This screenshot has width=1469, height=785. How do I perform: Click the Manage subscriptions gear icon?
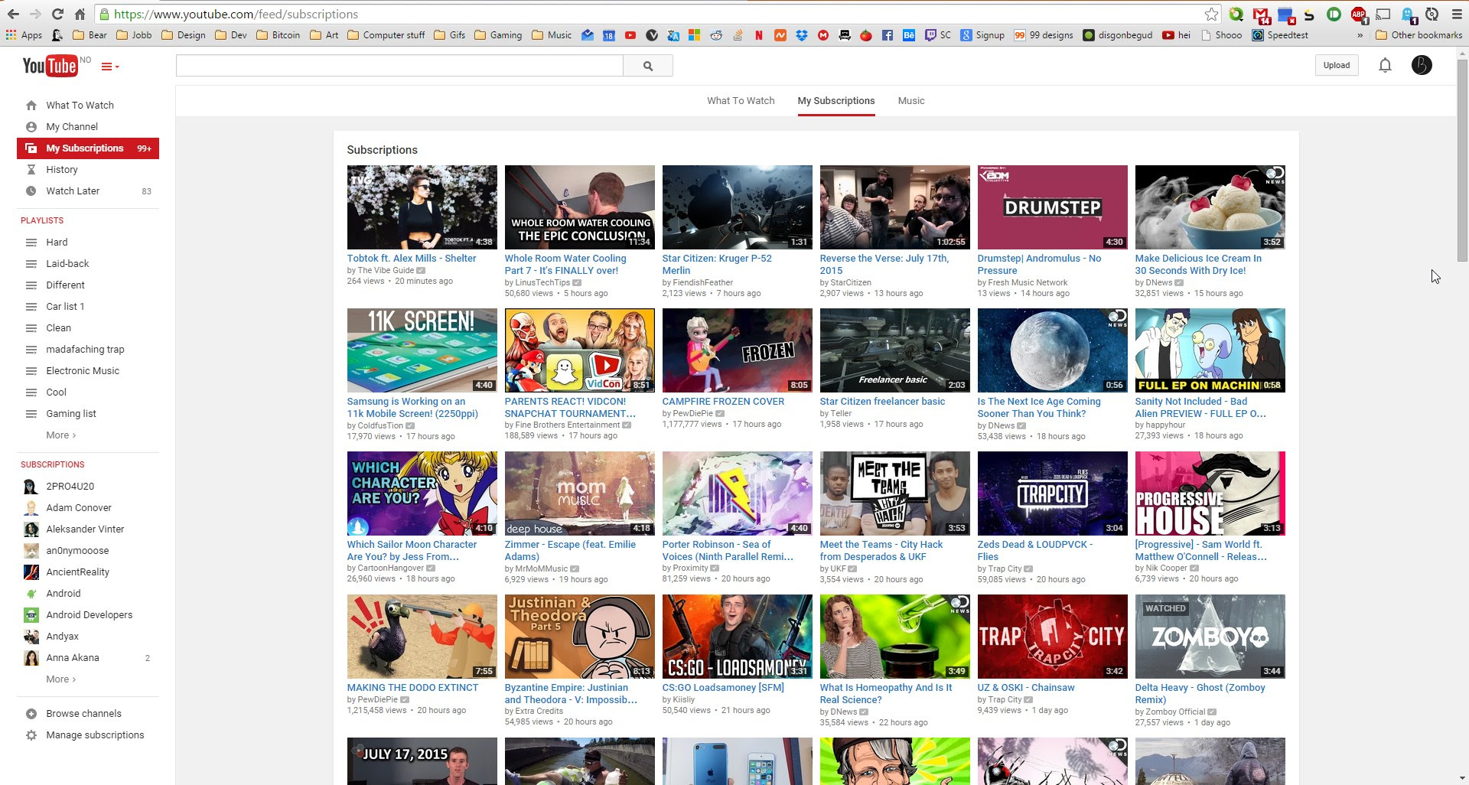tap(31, 735)
